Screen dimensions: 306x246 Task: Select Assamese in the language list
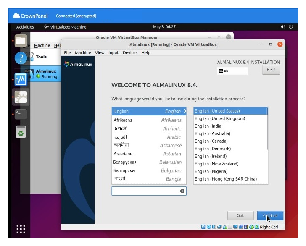pos(149,145)
